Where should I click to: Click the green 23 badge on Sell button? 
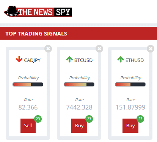(x=38, y=119)
